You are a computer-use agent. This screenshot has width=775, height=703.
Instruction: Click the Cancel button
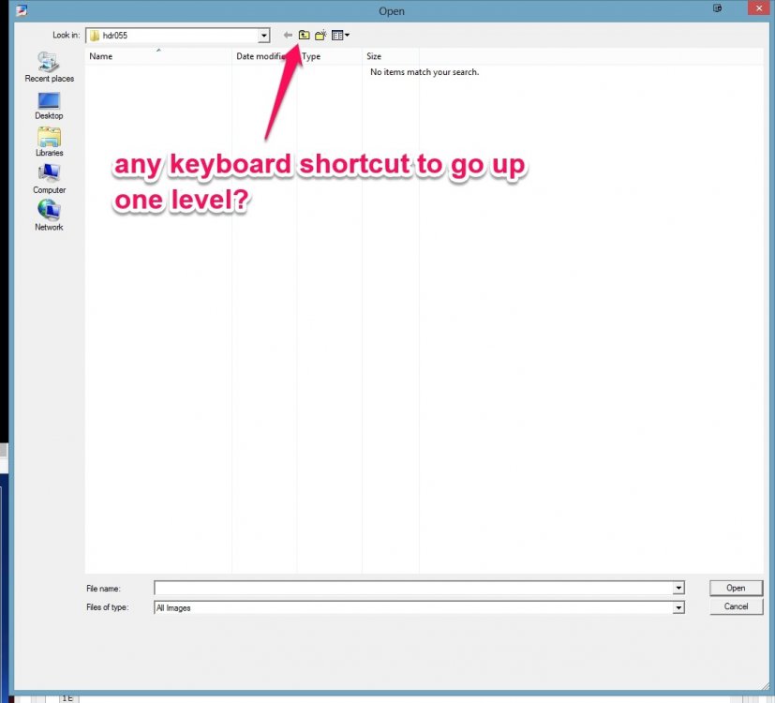click(x=736, y=606)
